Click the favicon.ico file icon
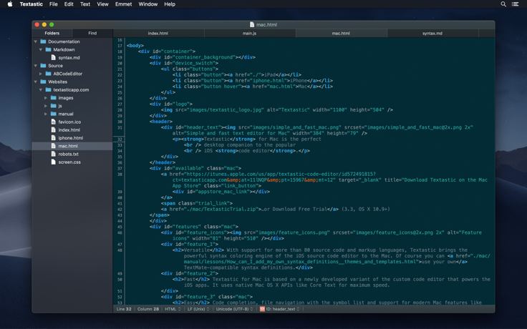 click(53, 122)
